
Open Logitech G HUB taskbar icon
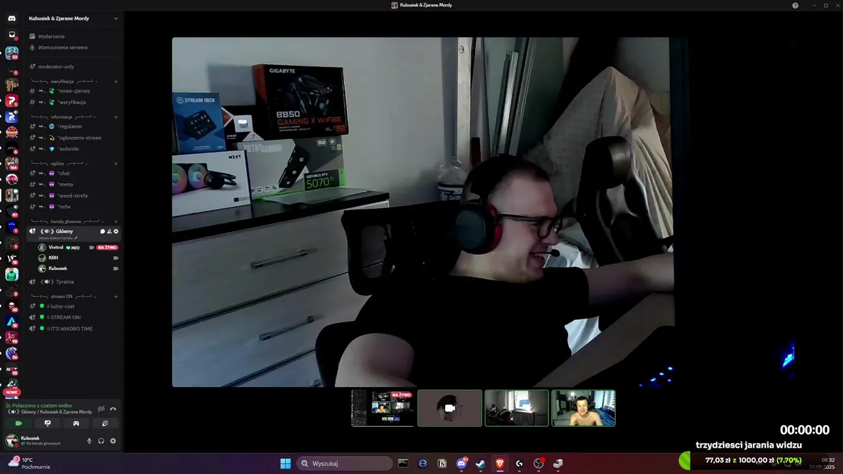coord(519,463)
